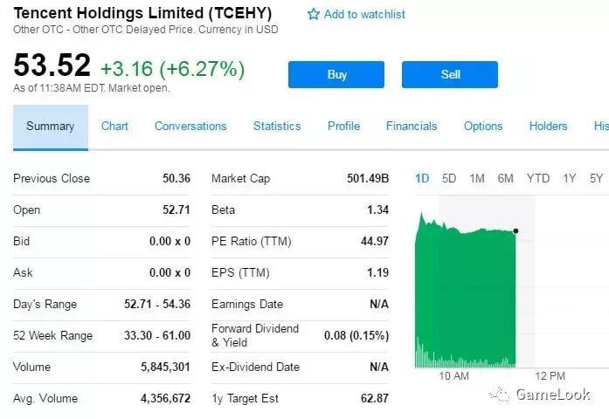Screen dimensions: 609x419
Task: Open the Financials tab
Action: pos(412,127)
